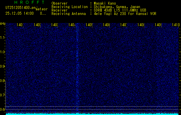The height and width of the screenshot is (115, 181).
Task: Click the 0.8 frequency axis label
Action: [3, 80]
